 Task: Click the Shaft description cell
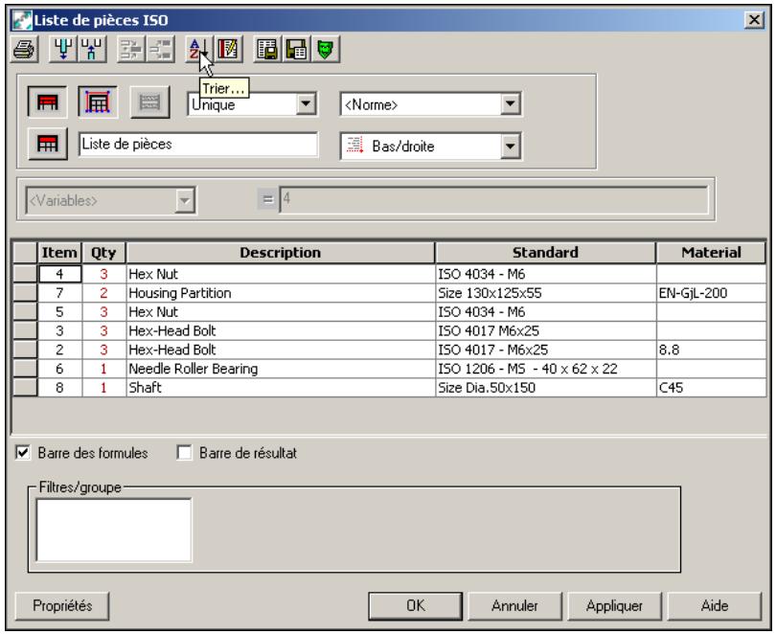click(x=281, y=387)
